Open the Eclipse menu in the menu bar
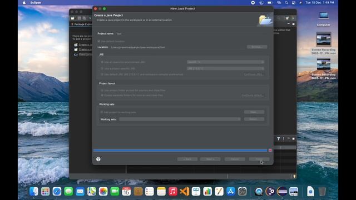 coord(36,3)
